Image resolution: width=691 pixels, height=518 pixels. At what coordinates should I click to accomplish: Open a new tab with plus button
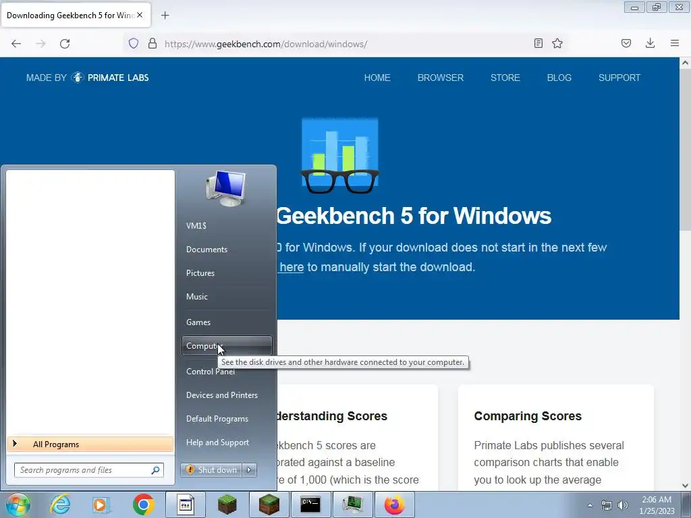click(x=165, y=16)
